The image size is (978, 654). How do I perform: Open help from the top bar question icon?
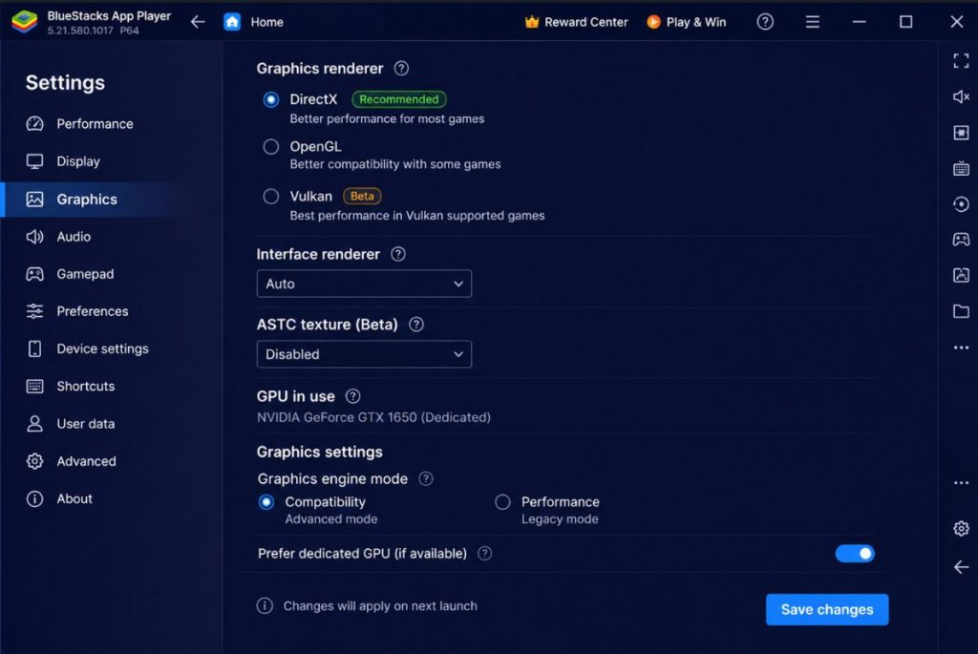coord(765,22)
